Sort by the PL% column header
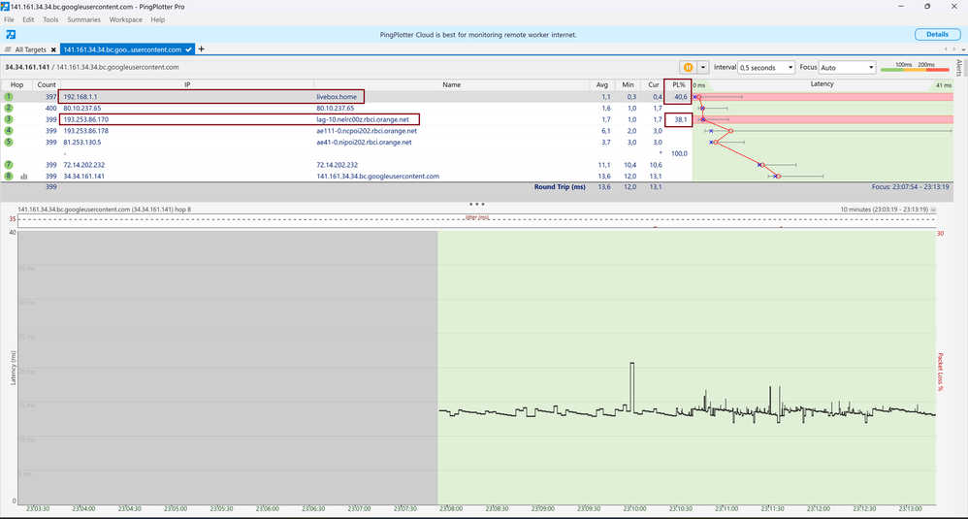 click(x=678, y=85)
